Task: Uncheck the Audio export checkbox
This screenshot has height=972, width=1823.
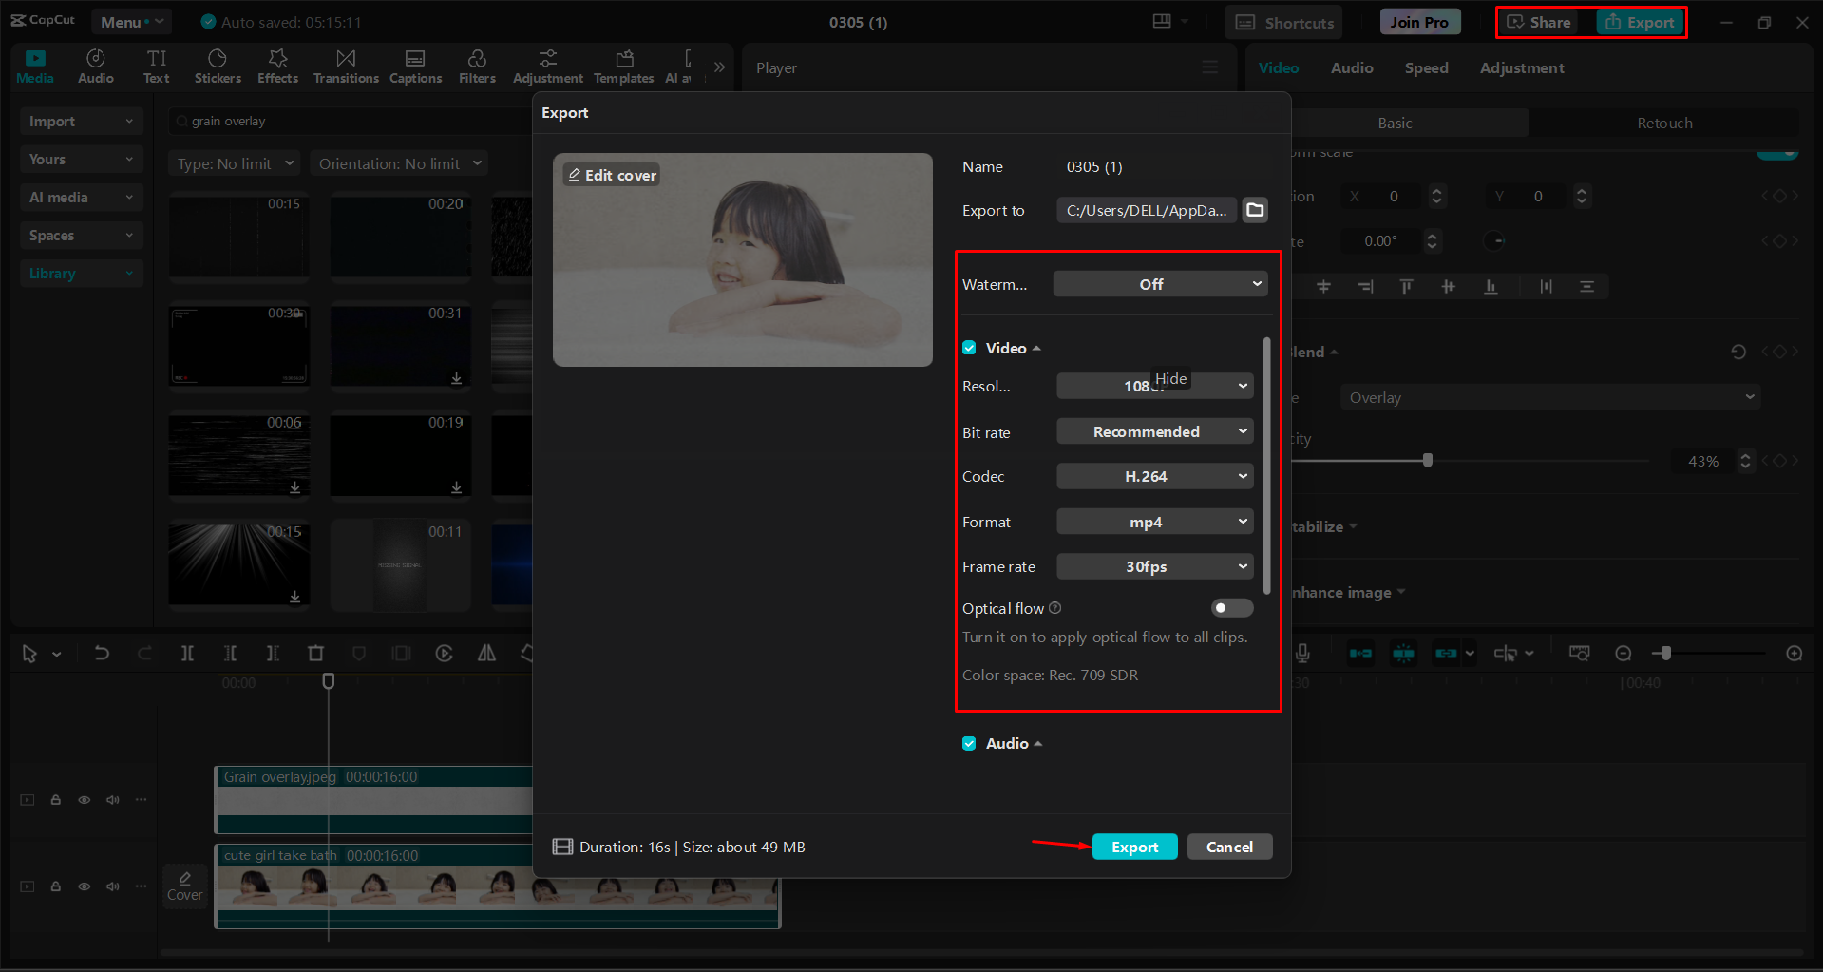Action: 969,743
